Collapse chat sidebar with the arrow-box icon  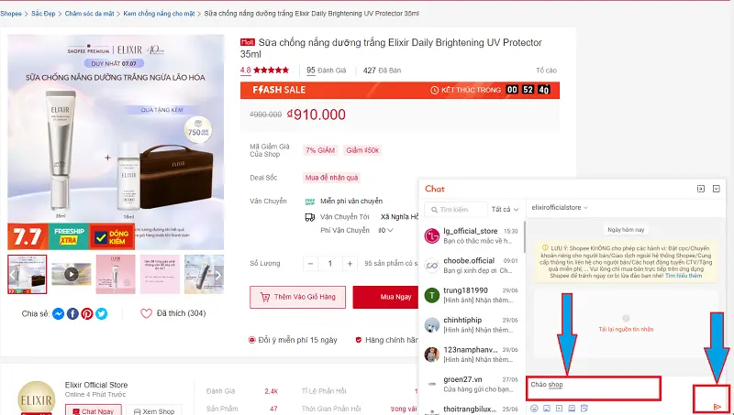pos(701,189)
